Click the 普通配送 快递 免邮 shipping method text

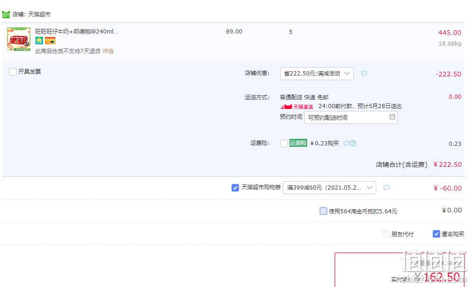coord(304,97)
